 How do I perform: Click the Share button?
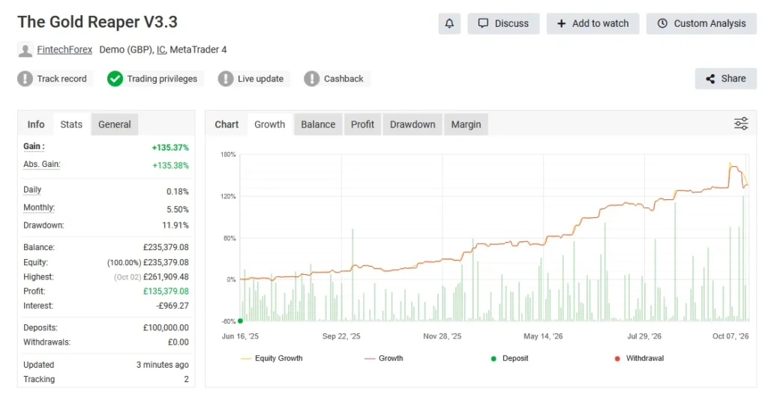pos(725,79)
